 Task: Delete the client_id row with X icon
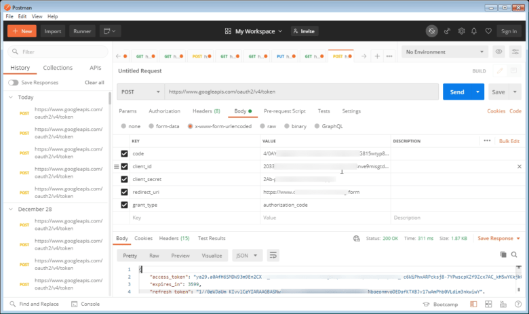coord(520,166)
